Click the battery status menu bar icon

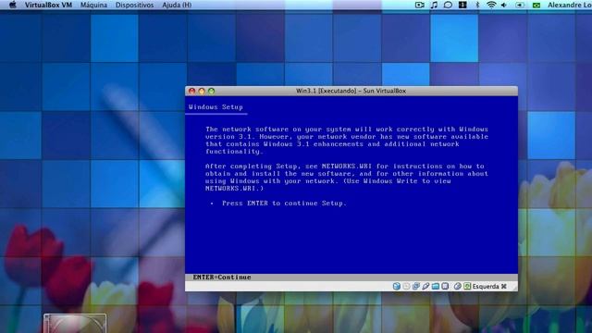point(520,5)
